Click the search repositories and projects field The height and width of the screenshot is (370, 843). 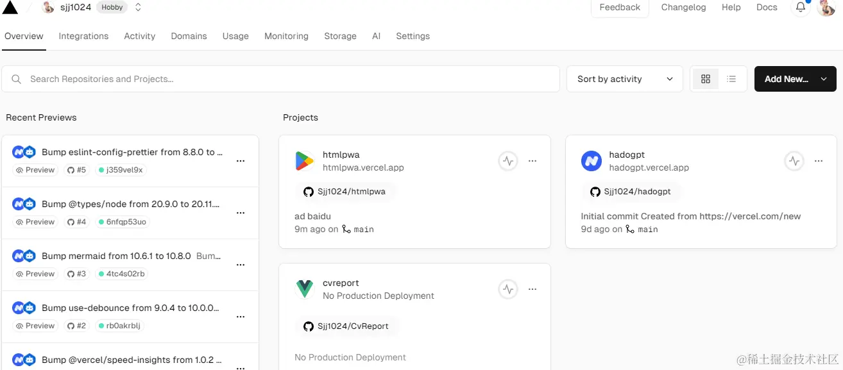click(x=281, y=79)
